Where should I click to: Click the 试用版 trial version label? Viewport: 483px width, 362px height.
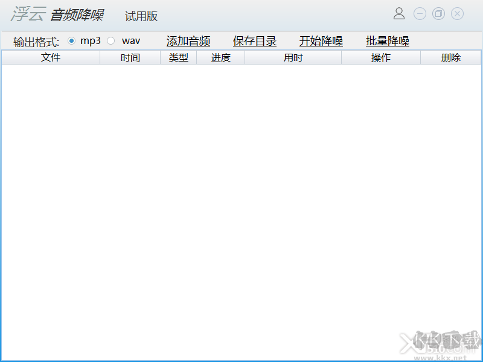[x=141, y=16]
